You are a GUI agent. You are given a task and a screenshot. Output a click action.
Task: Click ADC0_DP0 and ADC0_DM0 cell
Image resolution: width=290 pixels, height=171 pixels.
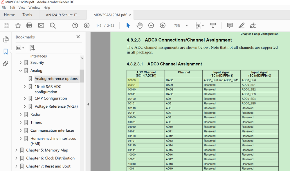pyautogui.click(x=221, y=80)
